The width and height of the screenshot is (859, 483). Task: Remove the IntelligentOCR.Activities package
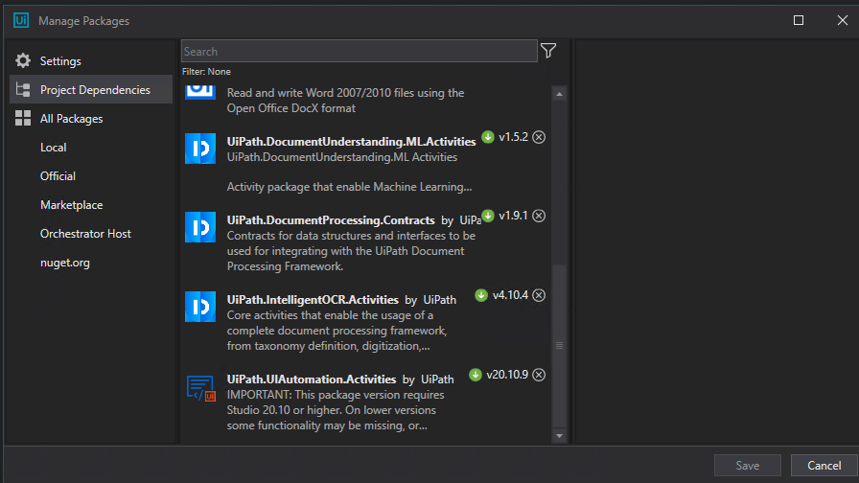(539, 295)
